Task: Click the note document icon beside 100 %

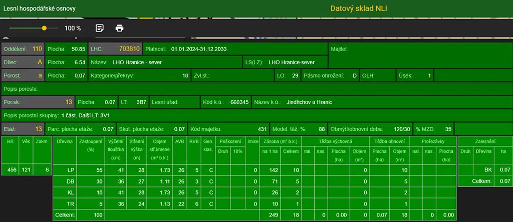Action: pyautogui.click(x=100, y=28)
